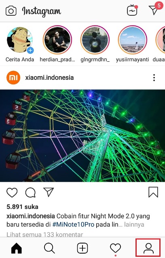
Task: View yusiirmayanti story
Action: pos(133,40)
